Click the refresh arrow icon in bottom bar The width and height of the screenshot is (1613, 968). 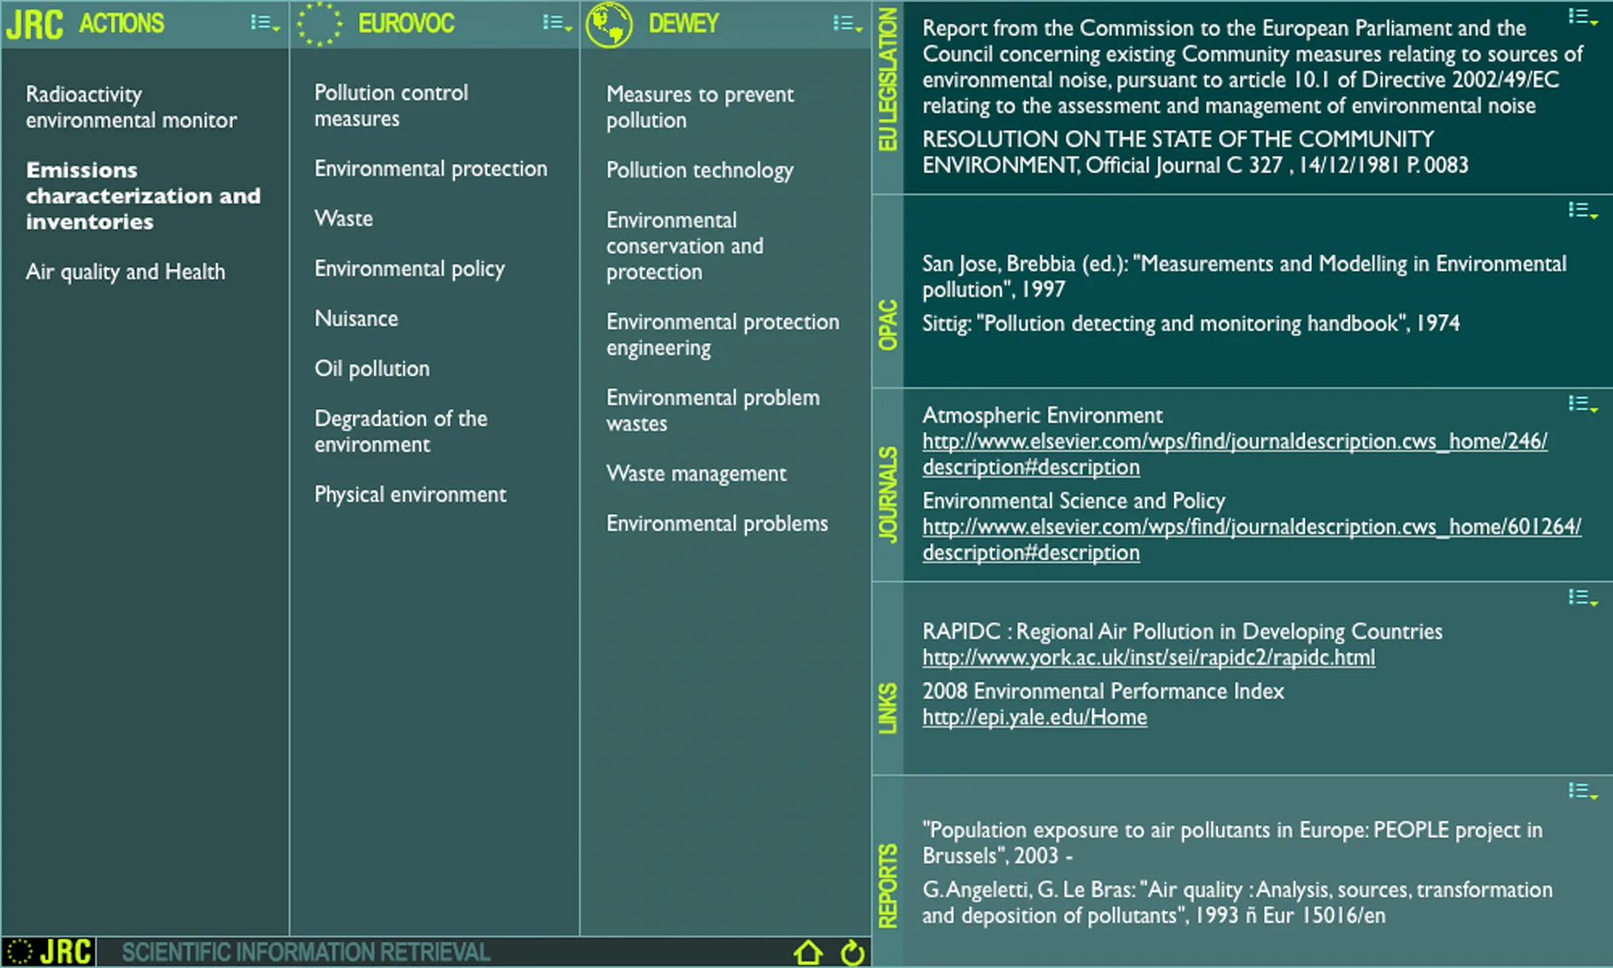(x=852, y=953)
